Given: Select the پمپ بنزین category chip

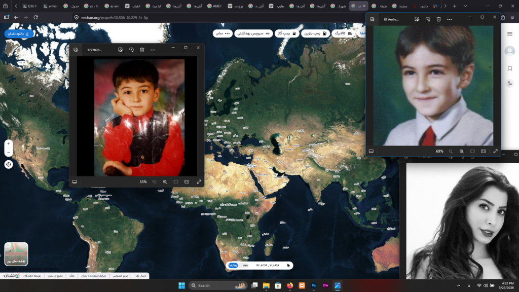Looking at the screenshot, I should click(315, 33).
